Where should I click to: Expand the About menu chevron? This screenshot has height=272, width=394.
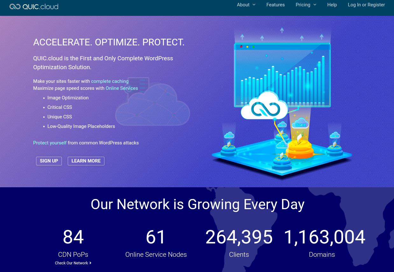coord(254,5)
